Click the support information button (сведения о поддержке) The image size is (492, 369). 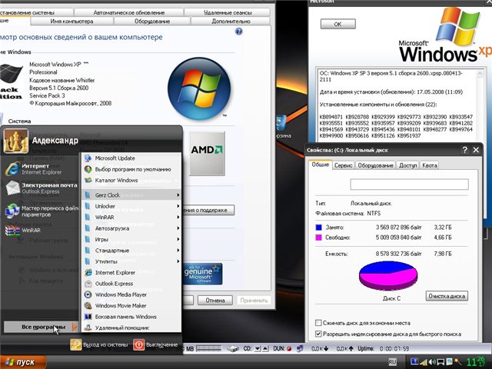(209, 210)
